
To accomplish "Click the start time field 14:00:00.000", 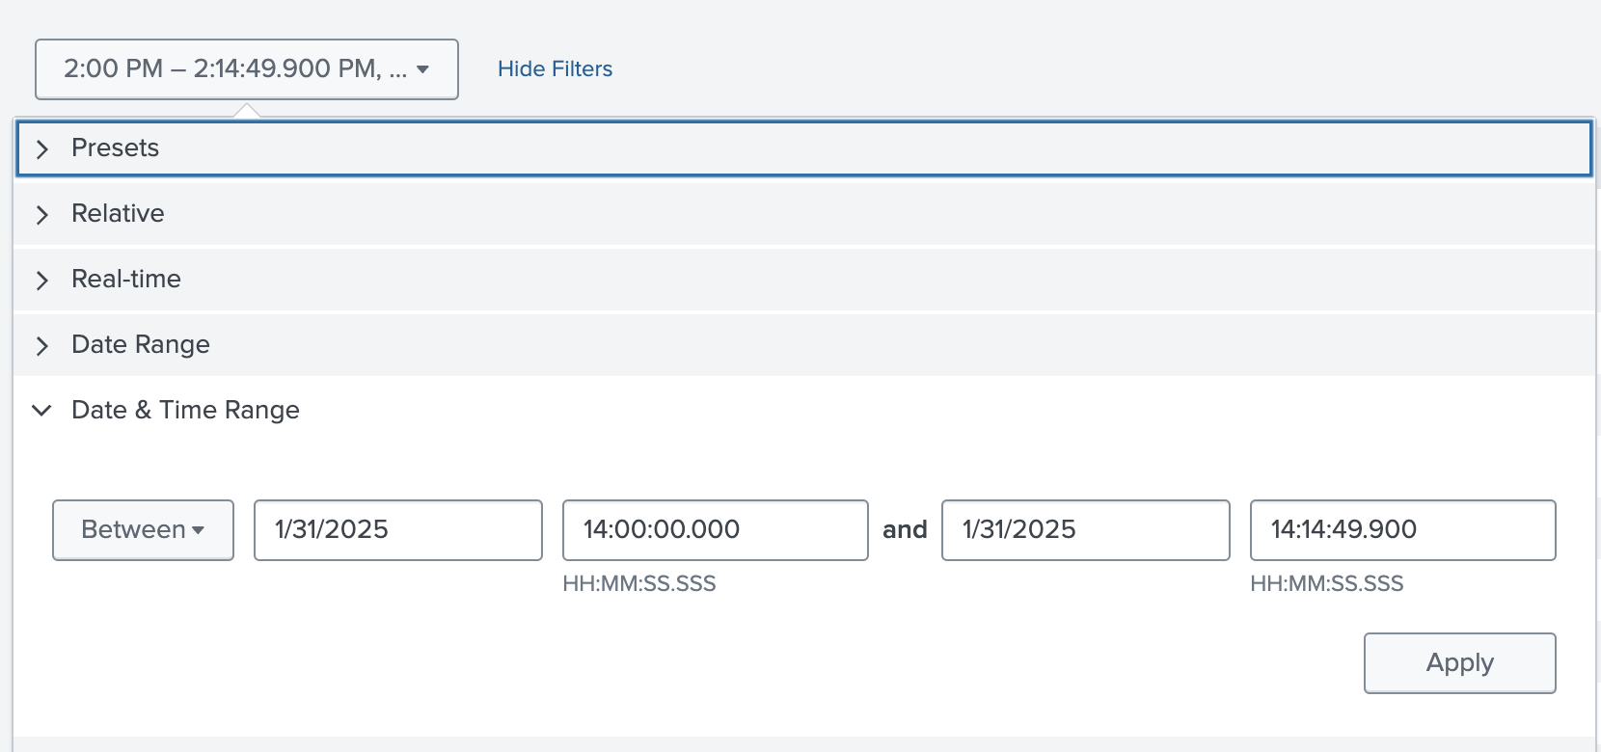I will tap(715, 529).
